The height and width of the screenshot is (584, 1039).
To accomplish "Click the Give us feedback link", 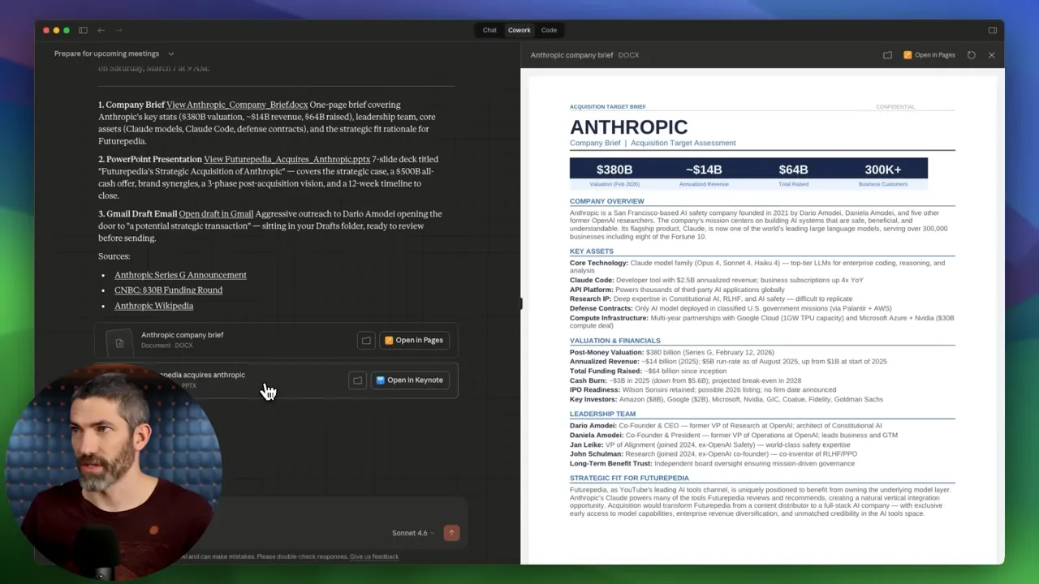I will [x=374, y=556].
